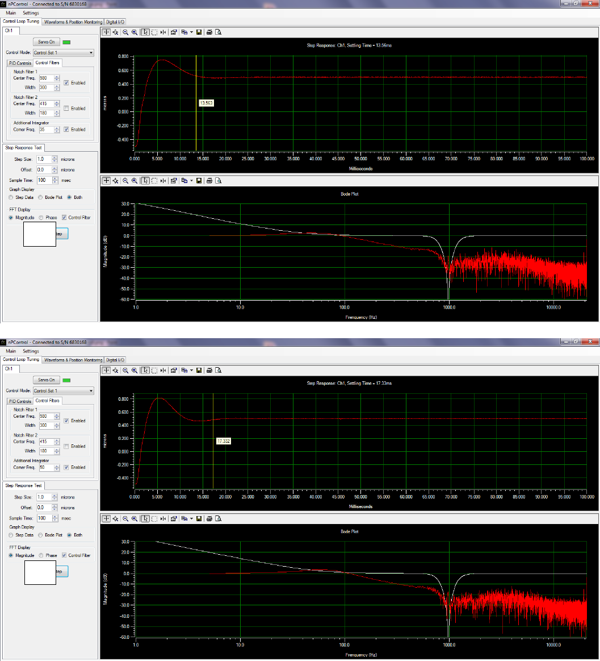Click copy icon in top window Step Response toolbar
600x661 pixels.
click(184, 32)
